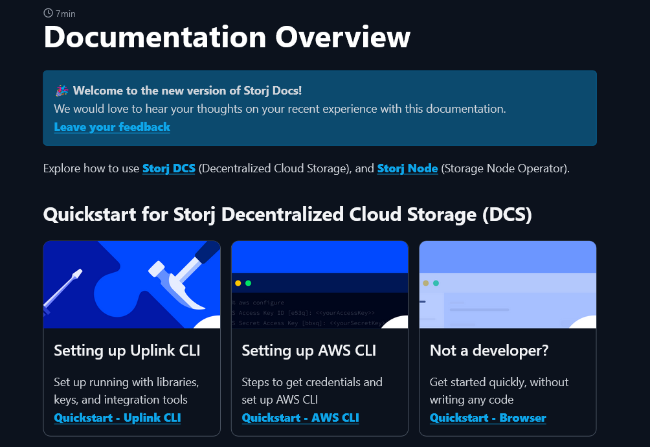Click the Setting up AWS CLI heading
The height and width of the screenshot is (447, 650).
point(309,351)
